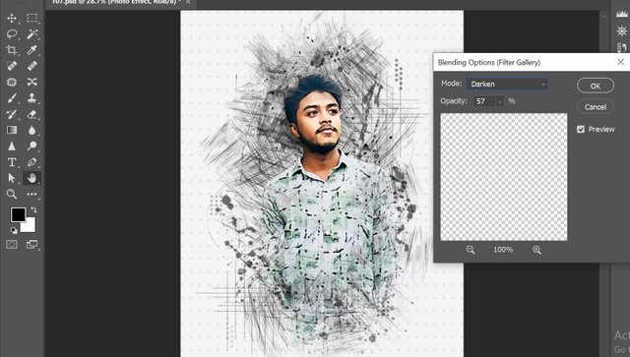Open the background color picker
This screenshot has height=357, width=630.
[x=31, y=227]
